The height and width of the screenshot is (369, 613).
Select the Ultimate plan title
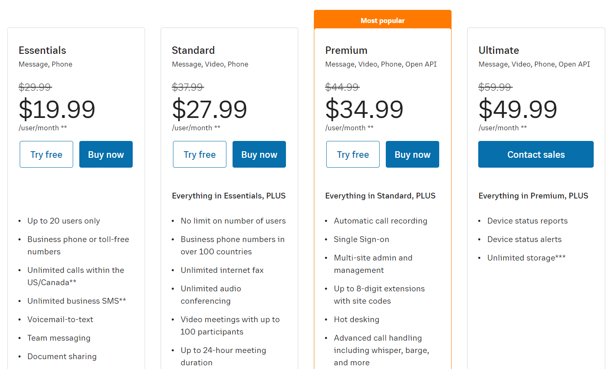499,50
